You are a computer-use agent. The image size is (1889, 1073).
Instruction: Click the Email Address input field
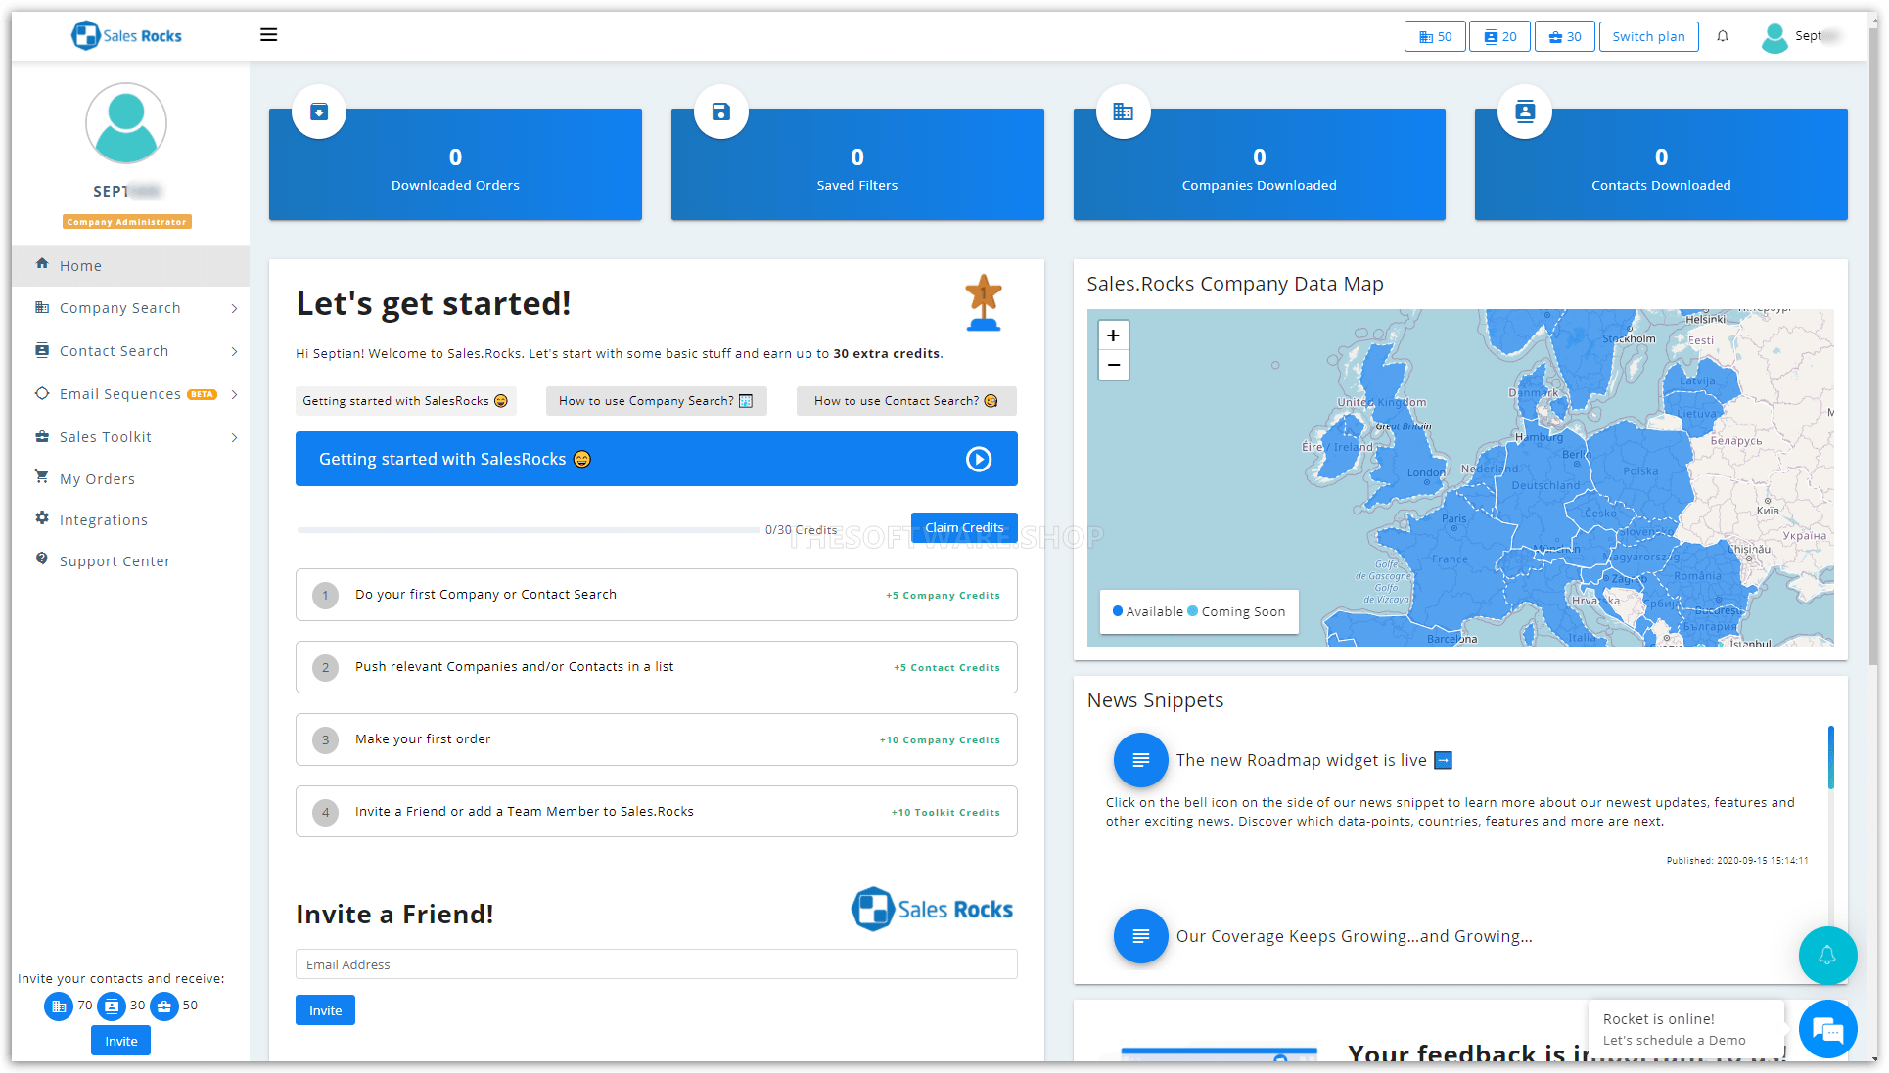(656, 964)
